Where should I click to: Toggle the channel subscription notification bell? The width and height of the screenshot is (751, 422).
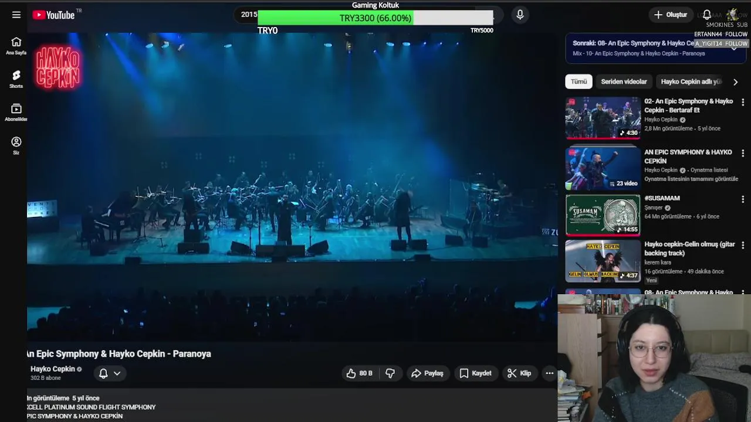(x=103, y=373)
